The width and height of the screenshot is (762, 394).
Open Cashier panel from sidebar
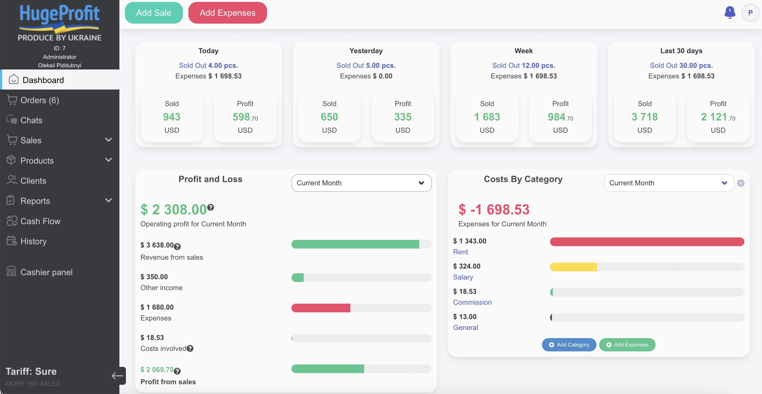[x=46, y=272]
